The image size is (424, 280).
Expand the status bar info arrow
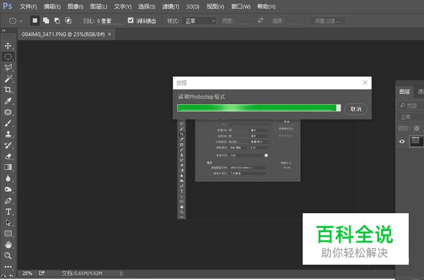pos(121,273)
